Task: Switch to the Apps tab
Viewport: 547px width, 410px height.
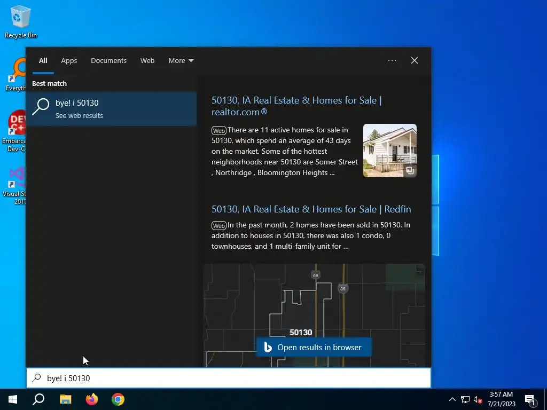Action: tap(69, 60)
